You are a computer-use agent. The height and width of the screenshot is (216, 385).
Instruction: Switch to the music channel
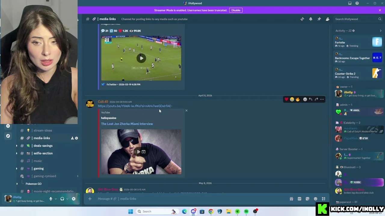pos(38,161)
